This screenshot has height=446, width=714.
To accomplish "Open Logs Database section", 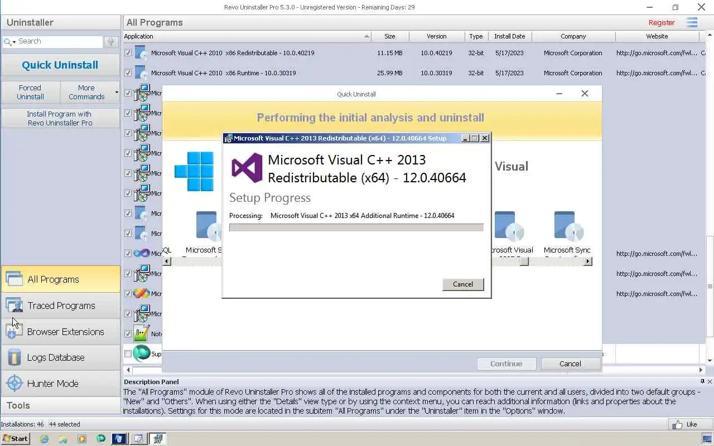I will pos(60,357).
